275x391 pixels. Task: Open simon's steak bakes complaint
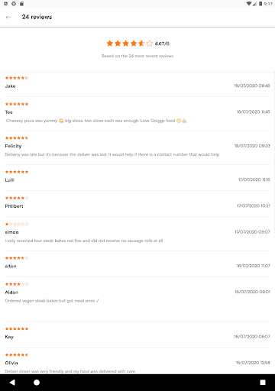[84, 241]
